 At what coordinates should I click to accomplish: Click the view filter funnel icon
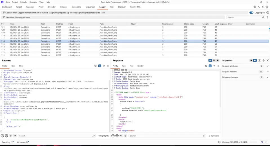coord(4,17)
